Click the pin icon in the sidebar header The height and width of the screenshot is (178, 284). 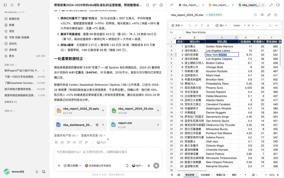[x=19, y=5]
